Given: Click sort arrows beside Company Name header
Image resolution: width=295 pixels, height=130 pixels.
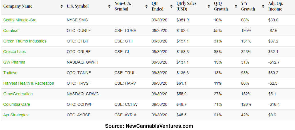Looking at the screenshot, I should coord(62,6).
